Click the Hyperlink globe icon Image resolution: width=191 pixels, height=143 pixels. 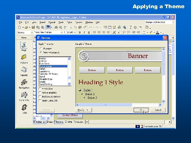pyautogui.click(x=124, y=27)
